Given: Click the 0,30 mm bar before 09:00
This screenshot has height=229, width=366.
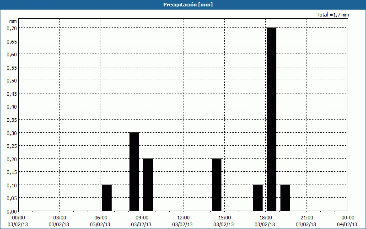Looking at the screenshot, I should (135, 172).
